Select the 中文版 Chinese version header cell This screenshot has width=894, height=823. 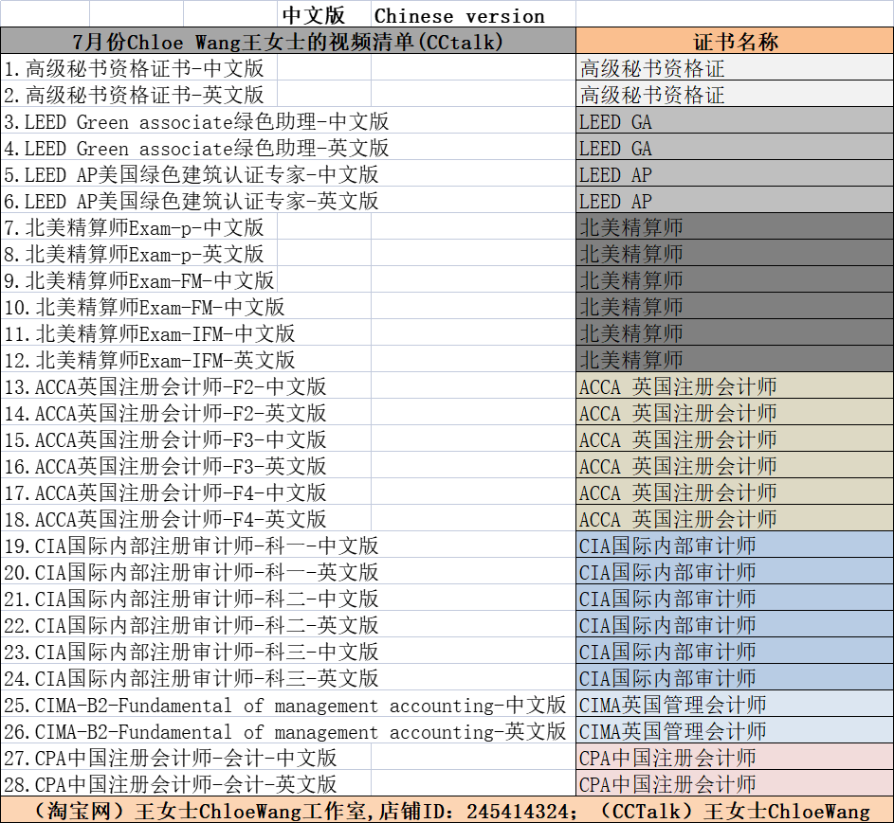412,15
